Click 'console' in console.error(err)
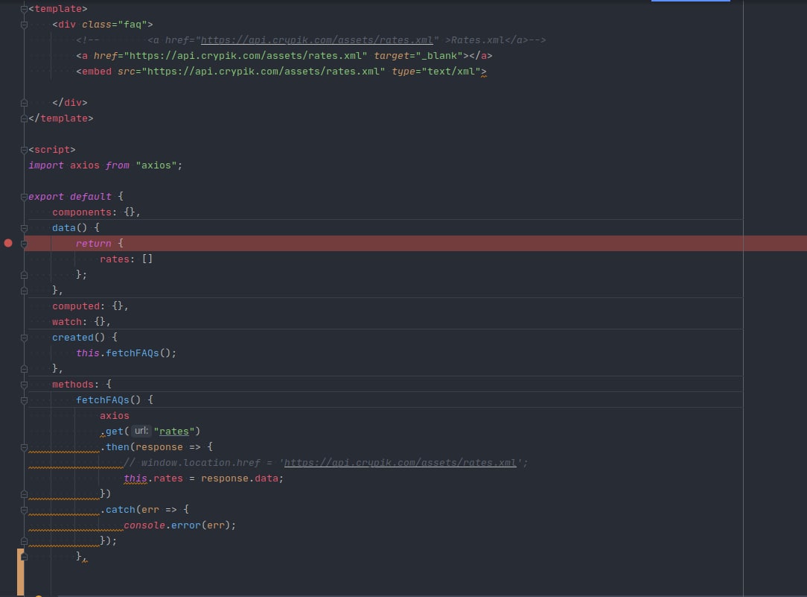807x597 pixels. 144,525
